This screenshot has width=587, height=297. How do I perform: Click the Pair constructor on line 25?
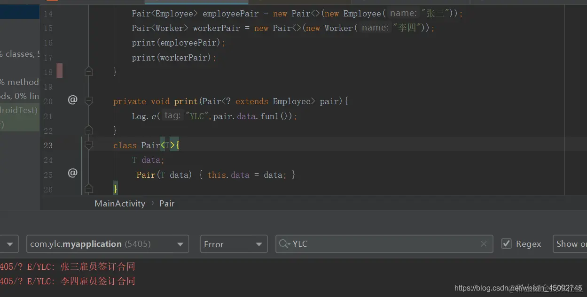click(216, 175)
